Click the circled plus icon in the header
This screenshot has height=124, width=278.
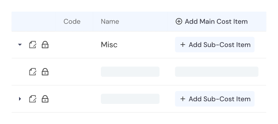179,21
